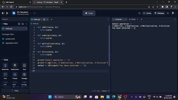
Task: Bookmark this page with the star icon
Action: [x=157, y=7]
